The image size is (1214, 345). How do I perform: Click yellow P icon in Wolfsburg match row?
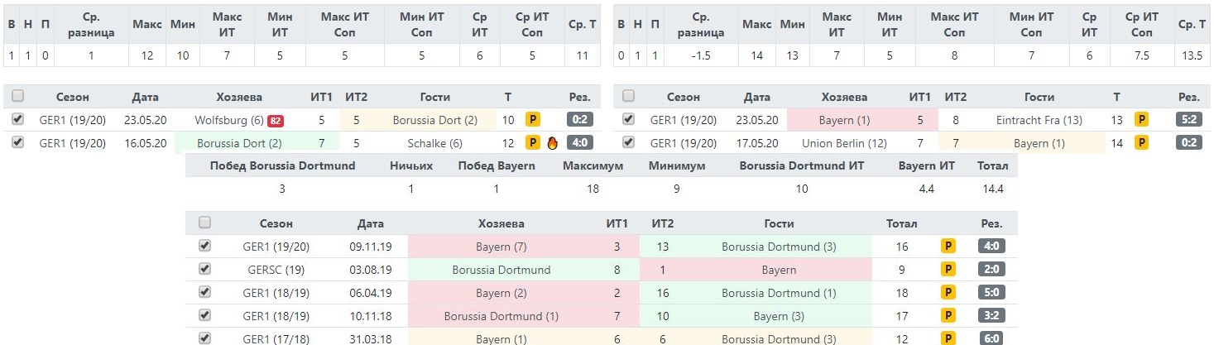tap(533, 120)
